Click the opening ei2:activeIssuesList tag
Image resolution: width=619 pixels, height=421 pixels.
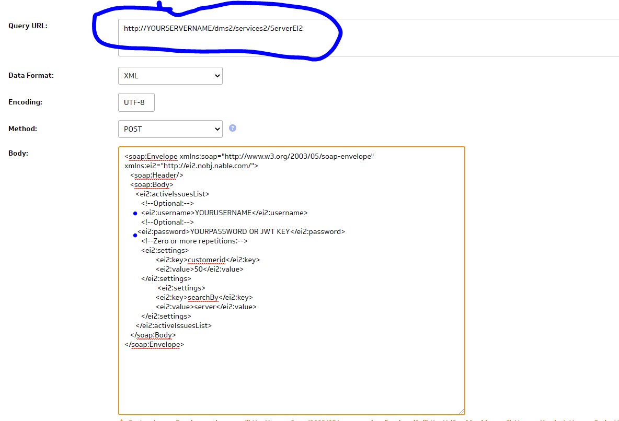pos(173,194)
